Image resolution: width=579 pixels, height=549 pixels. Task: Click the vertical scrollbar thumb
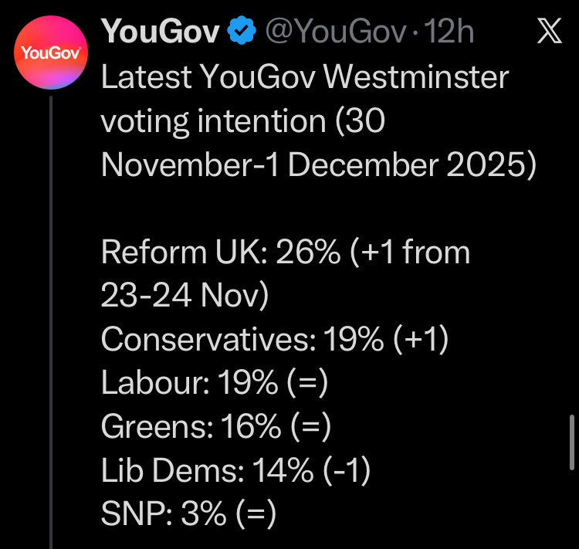[x=571, y=442]
